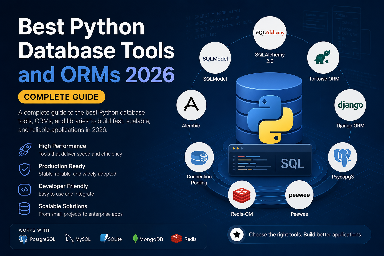The image size is (384, 256).
Task: Click the 'Psycopg3' label
Action: click(343, 177)
